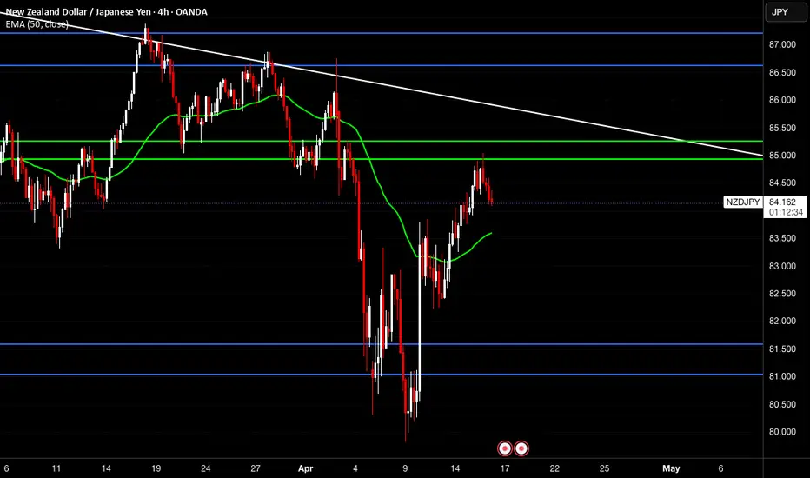The width and height of the screenshot is (810, 478).
Task: Click the Apr label on time axis
Action: 305,468
